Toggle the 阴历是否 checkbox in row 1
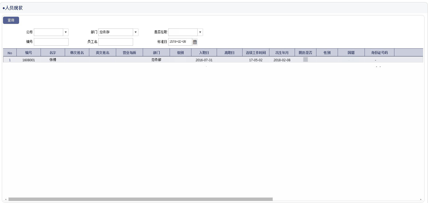 (x=305, y=60)
